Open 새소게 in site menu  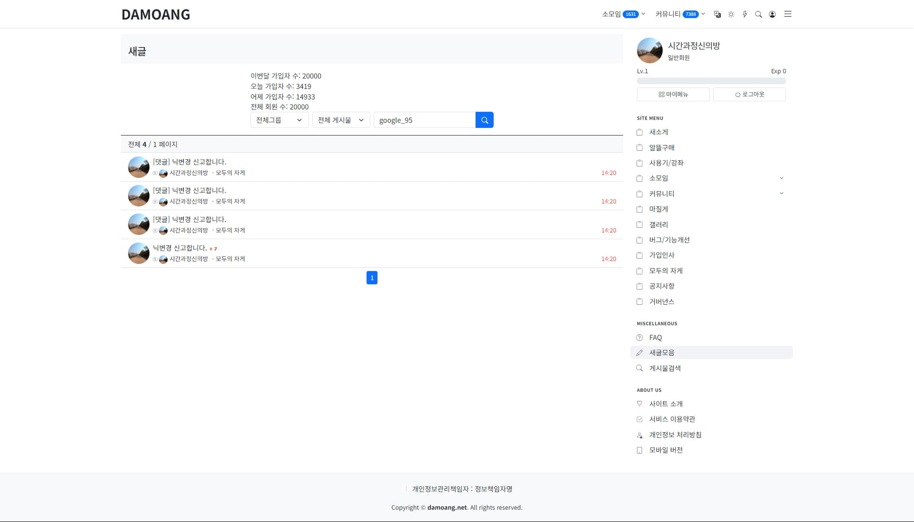tap(659, 132)
